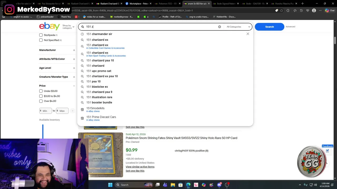Image resolution: width=337 pixels, height=189 pixels.
Task: Open Edge settings and more menu
Action: (x=320, y=10)
